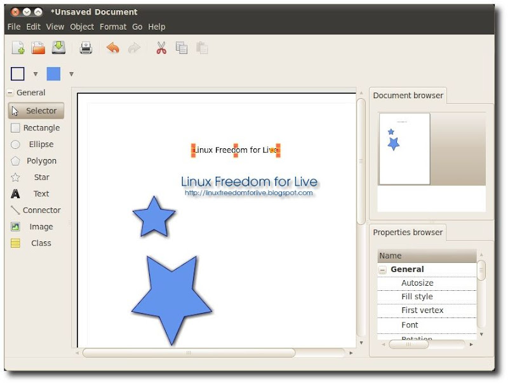Print the document with printer icon
Screen dimensions: 508x384
86,48
